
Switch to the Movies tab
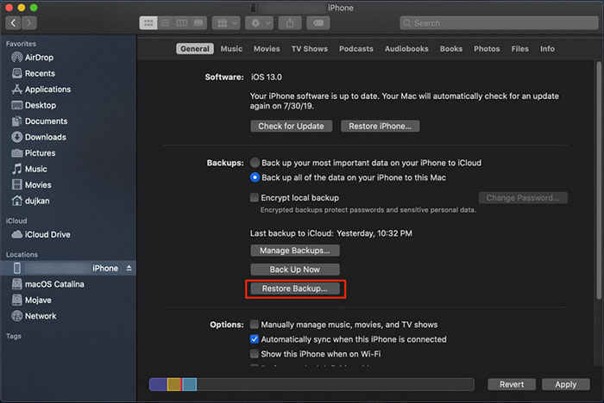(x=267, y=49)
